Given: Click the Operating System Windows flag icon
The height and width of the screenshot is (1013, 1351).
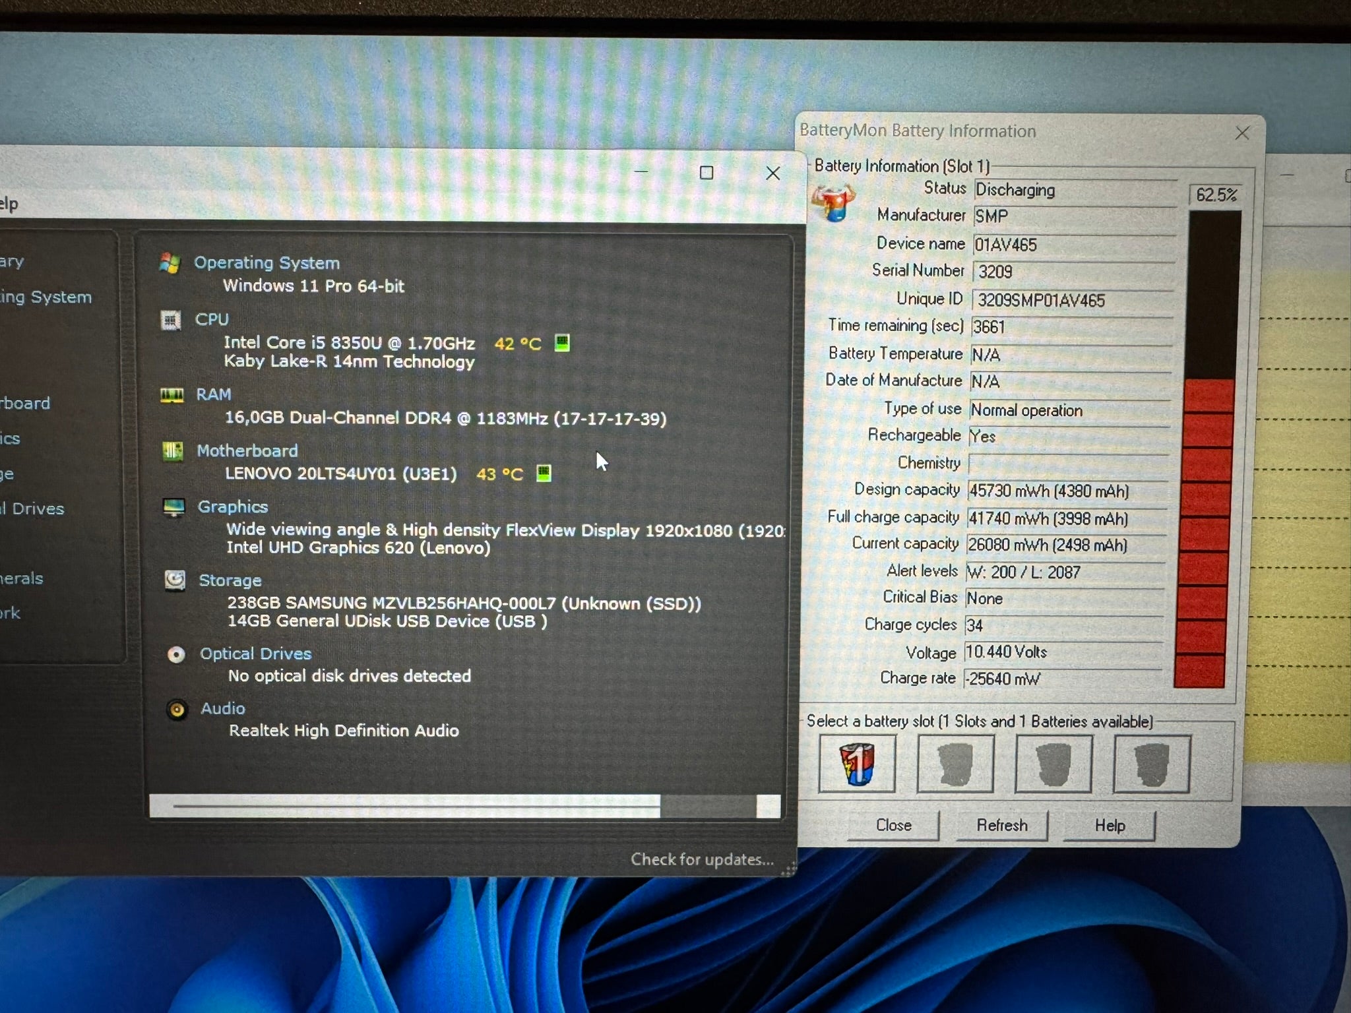Looking at the screenshot, I should tap(170, 263).
